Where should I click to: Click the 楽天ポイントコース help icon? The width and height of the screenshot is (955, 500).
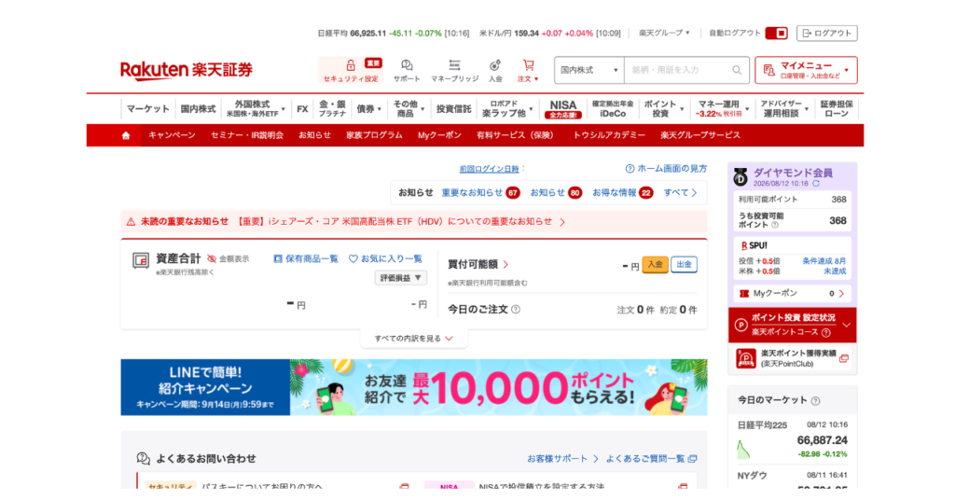click(826, 332)
